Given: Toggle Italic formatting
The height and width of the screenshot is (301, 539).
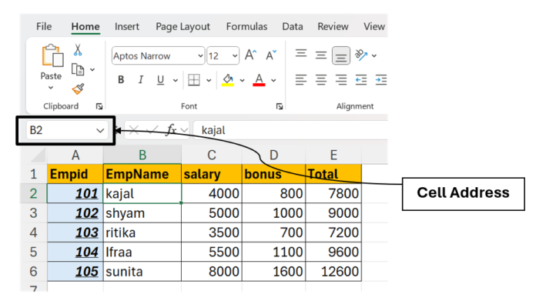Looking at the screenshot, I should [141, 80].
